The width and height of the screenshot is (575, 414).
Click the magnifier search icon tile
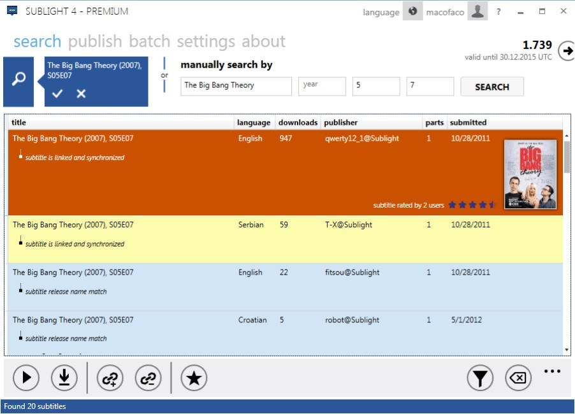[x=20, y=80]
